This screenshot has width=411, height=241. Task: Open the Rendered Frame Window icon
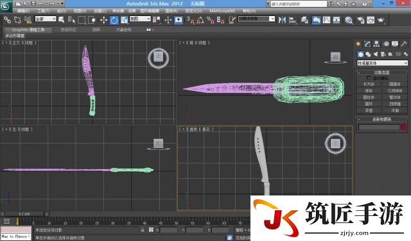(x=371, y=20)
